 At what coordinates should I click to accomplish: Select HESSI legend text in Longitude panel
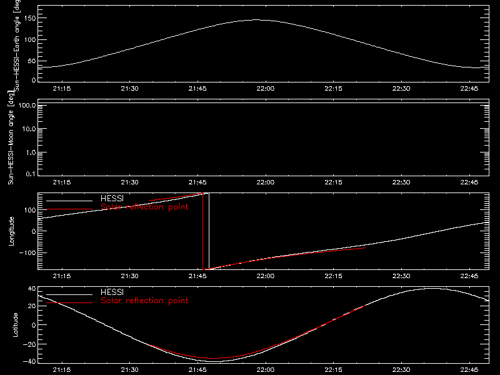coord(112,198)
